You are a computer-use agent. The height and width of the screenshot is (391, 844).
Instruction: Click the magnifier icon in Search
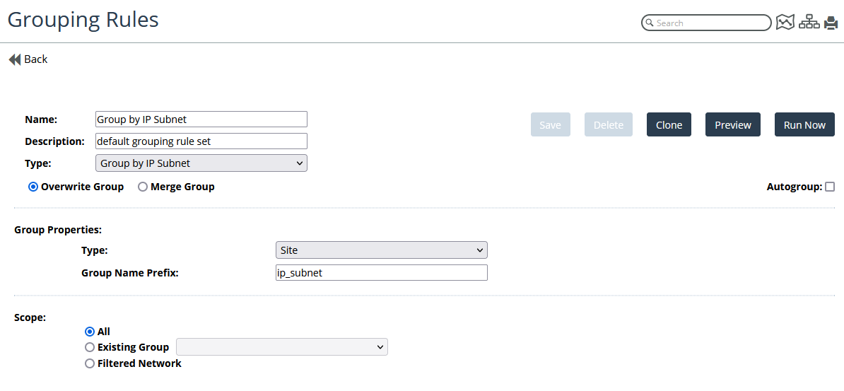click(649, 23)
